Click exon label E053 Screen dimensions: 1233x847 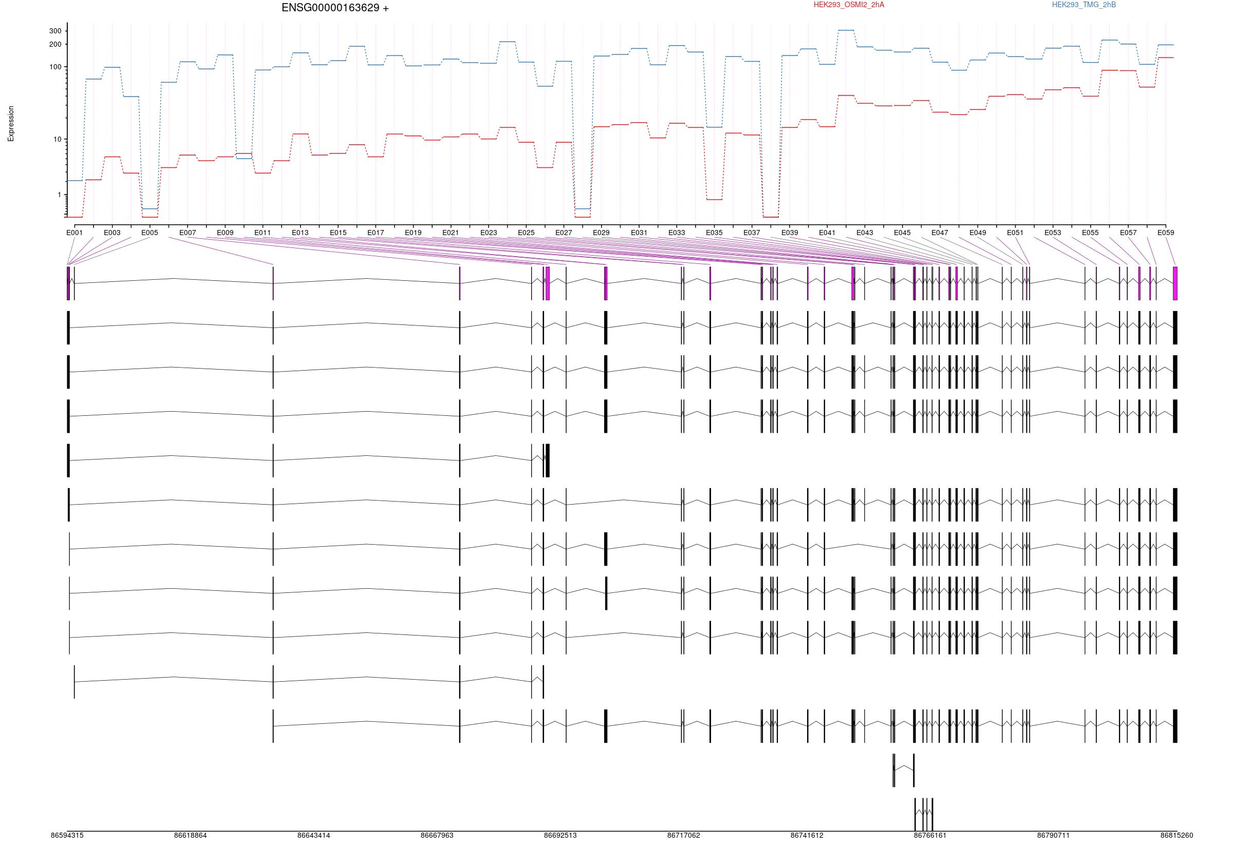tap(1053, 233)
